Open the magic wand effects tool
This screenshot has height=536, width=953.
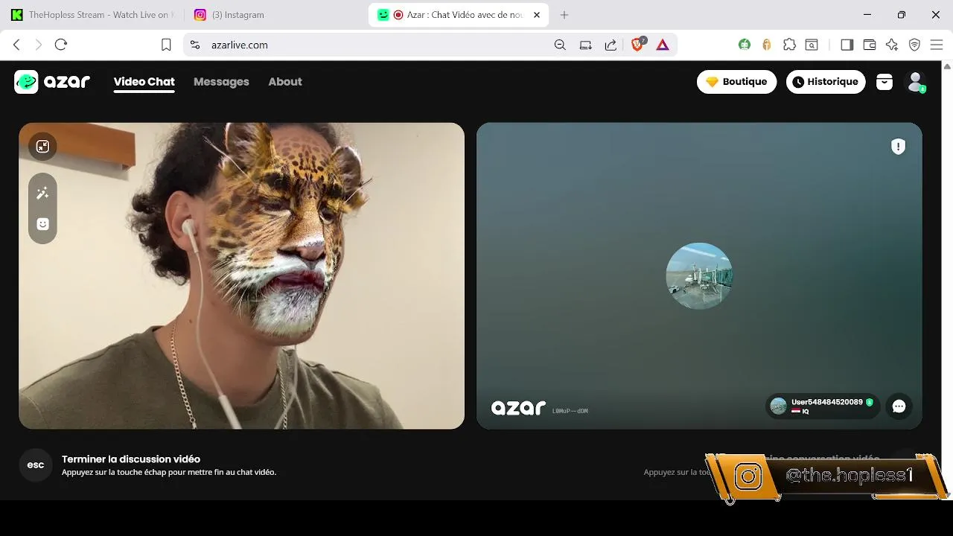pyautogui.click(x=42, y=194)
